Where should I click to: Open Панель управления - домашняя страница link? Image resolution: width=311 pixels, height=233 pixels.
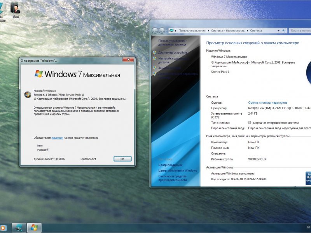[172, 42]
